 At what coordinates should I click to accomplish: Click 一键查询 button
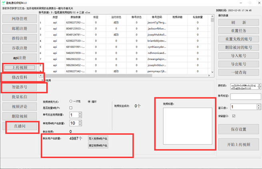point(238,72)
